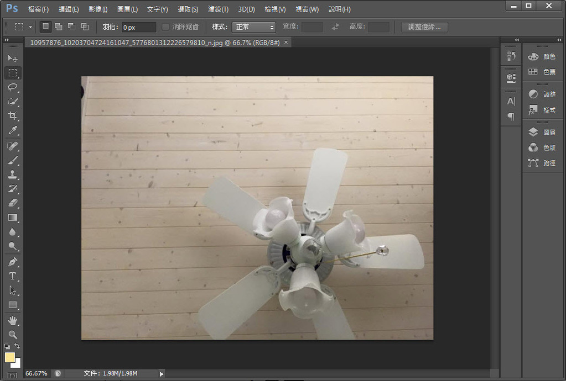Open the 3D(D) menu
The image size is (566, 381).
(x=247, y=9)
